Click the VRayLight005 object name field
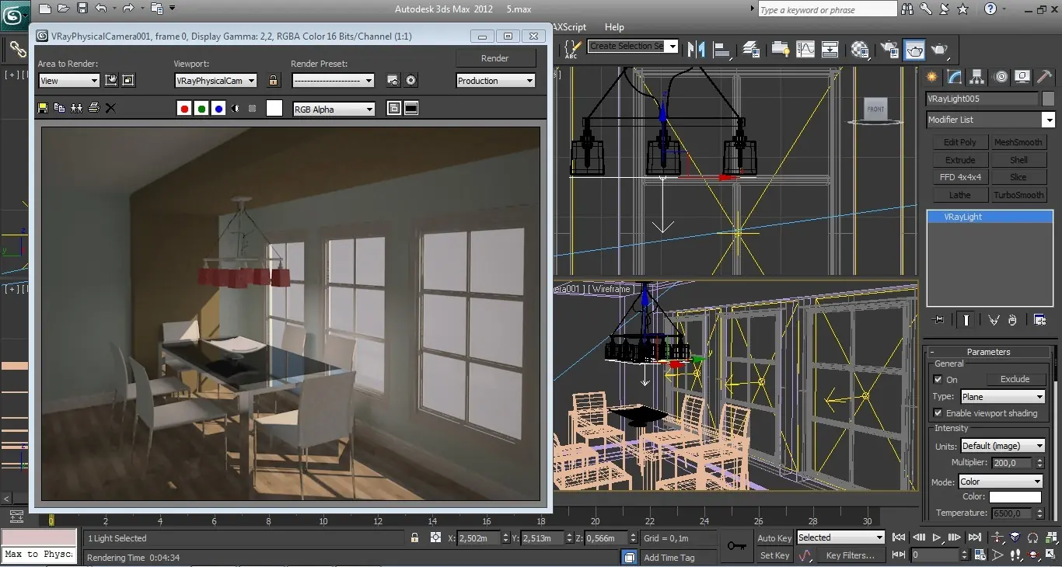 [x=982, y=99]
